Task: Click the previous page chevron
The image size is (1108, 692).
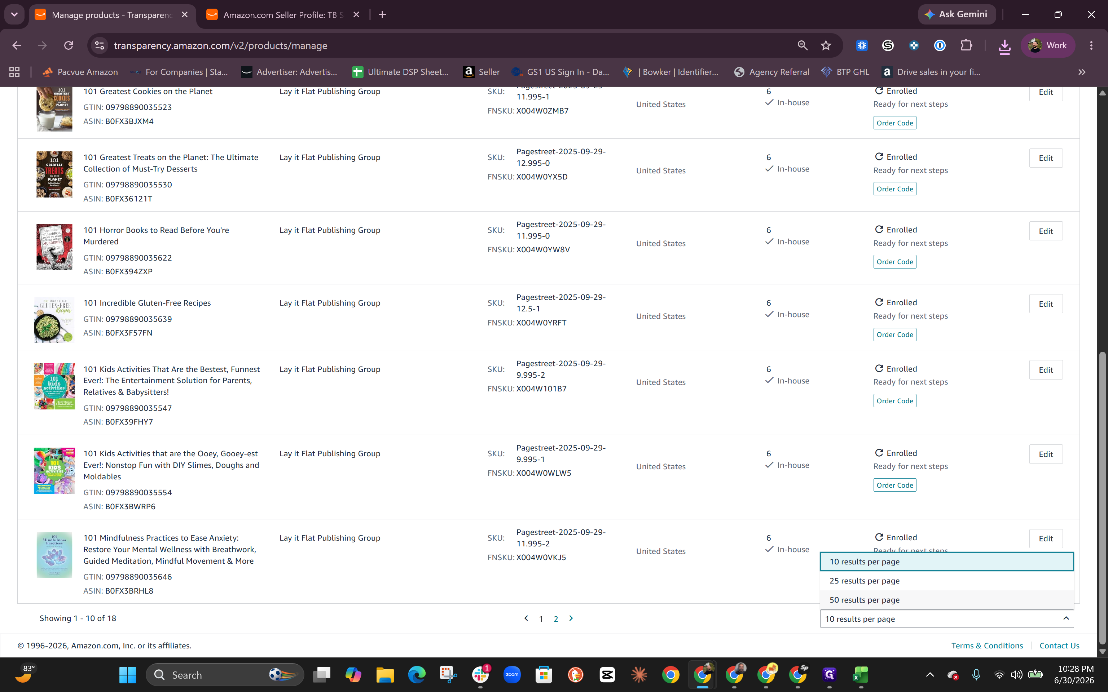Action: click(x=526, y=618)
